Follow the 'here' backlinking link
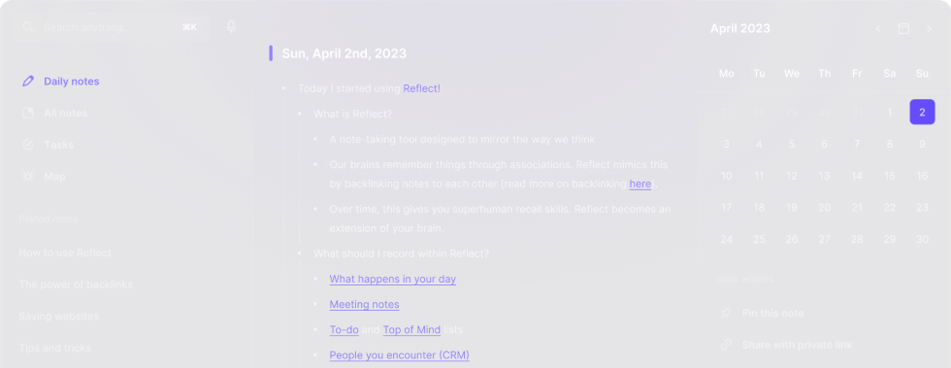Screen dimensions: 951x368 point(640,184)
